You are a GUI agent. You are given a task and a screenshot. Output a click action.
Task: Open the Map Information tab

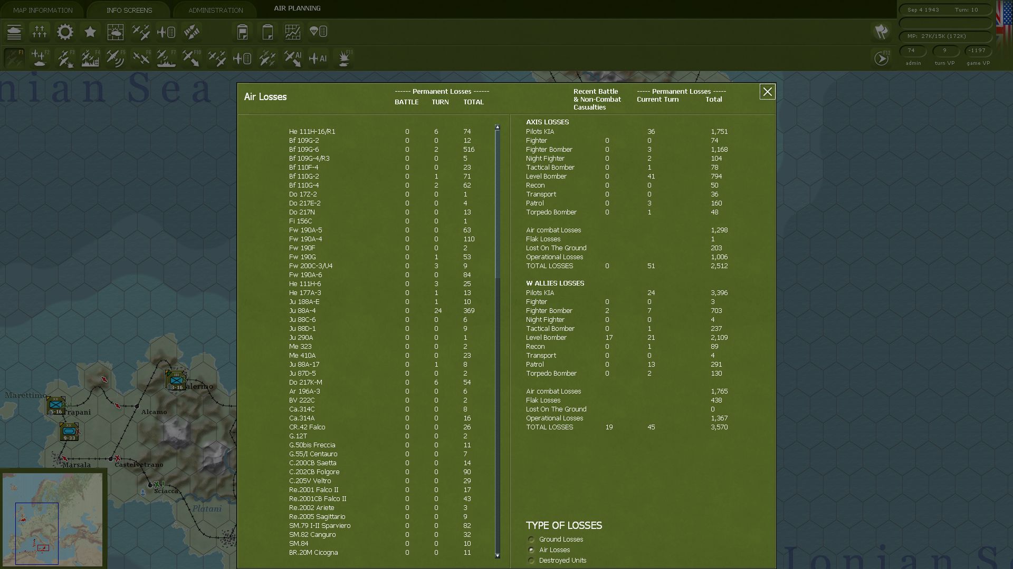tap(43, 10)
